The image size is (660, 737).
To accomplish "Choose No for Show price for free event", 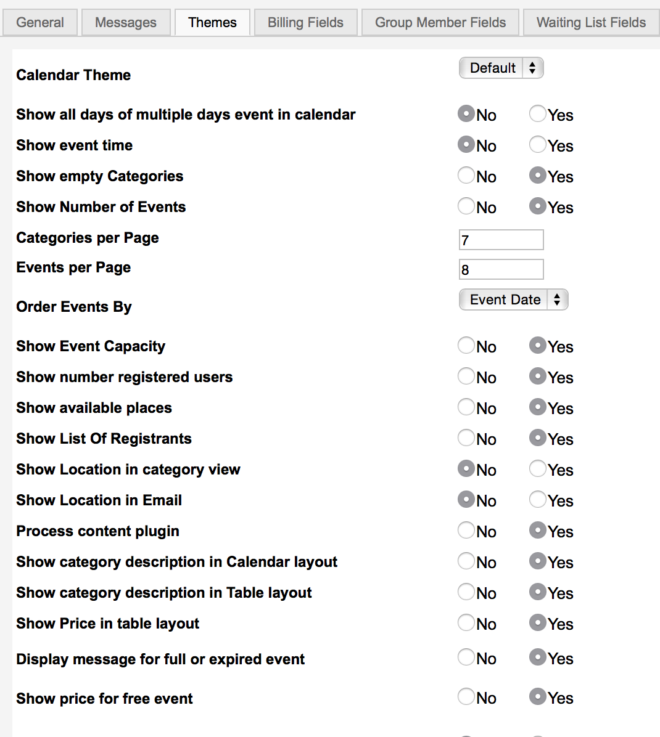I will click(466, 696).
